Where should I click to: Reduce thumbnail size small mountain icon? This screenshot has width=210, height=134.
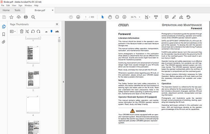click(46, 32)
